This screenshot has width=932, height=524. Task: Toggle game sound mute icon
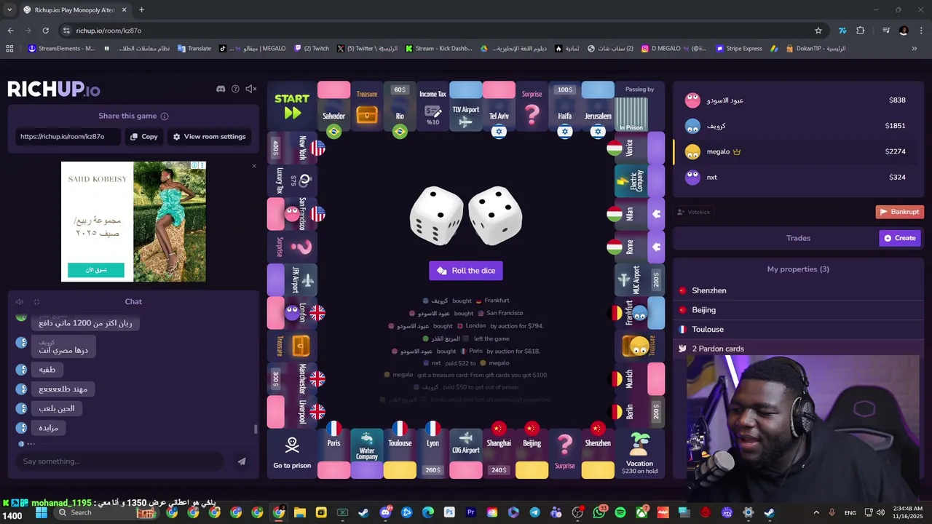pos(251,89)
